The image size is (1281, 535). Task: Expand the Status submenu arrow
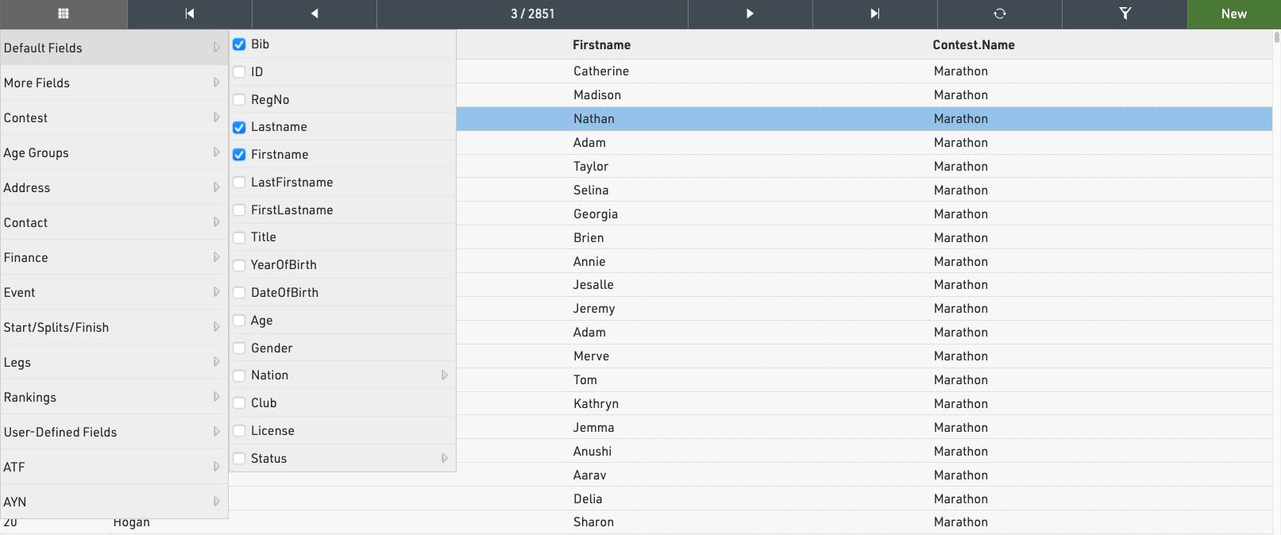[x=445, y=459]
